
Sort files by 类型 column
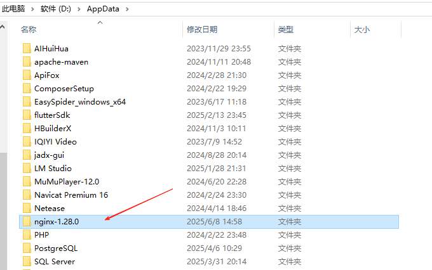click(x=286, y=29)
